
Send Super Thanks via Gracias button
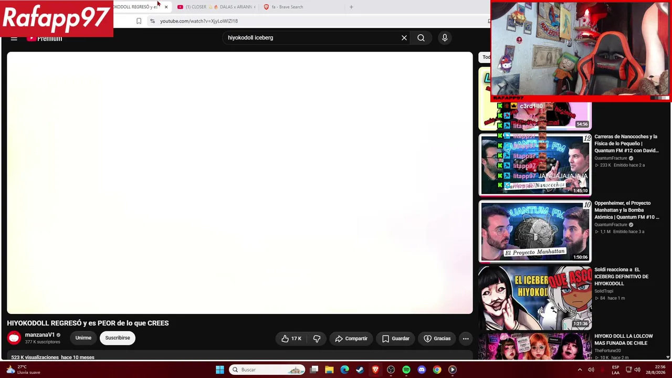click(x=437, y=339)
